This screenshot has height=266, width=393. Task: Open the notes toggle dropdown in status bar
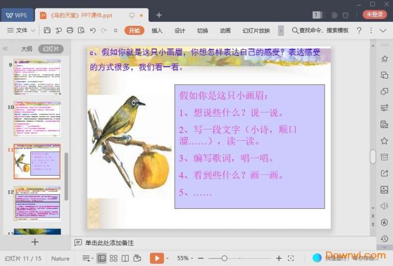click(88, 258)
